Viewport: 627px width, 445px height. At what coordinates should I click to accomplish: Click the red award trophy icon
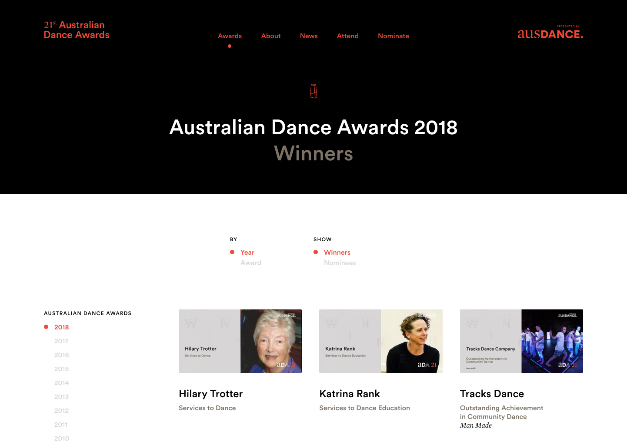click(313, 91)
